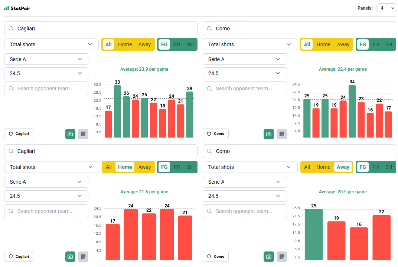Click the Cagliari team button in the Cagliari All-games panel
The image size is (398, 267).
click(19, 134)
